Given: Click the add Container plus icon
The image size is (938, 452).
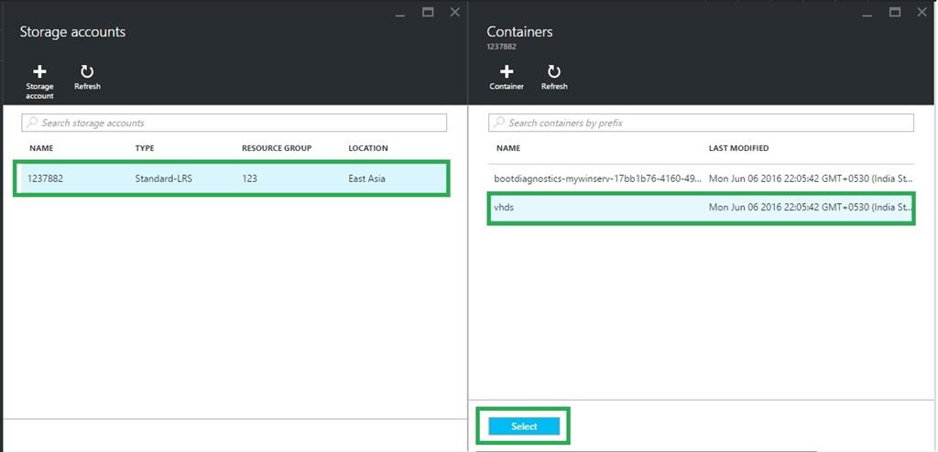Looking at the screenshot, I should tap(507, 71).
